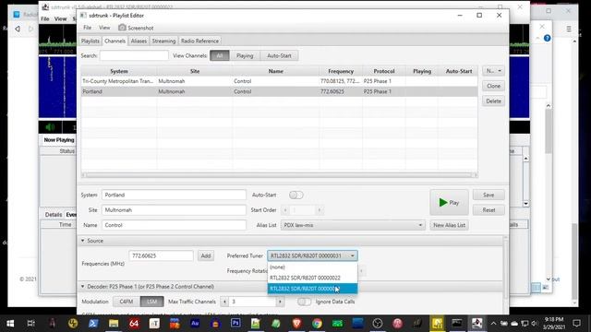Viewport: 591px width, 332px height.
Task: Choose RTL2832 SDR/R820T 00000022 tuner
Action: coord(312,278)
